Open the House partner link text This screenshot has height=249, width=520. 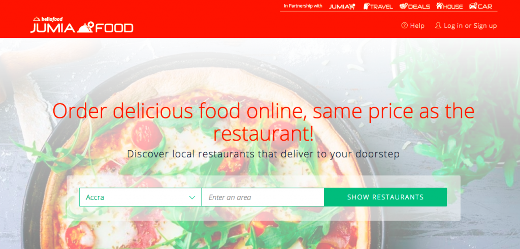click(x=453, y=7)
